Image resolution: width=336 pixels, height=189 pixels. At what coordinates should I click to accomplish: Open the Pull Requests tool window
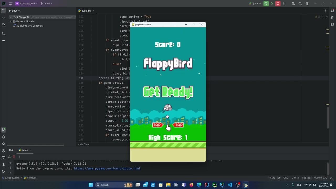(x=3, y=25)
